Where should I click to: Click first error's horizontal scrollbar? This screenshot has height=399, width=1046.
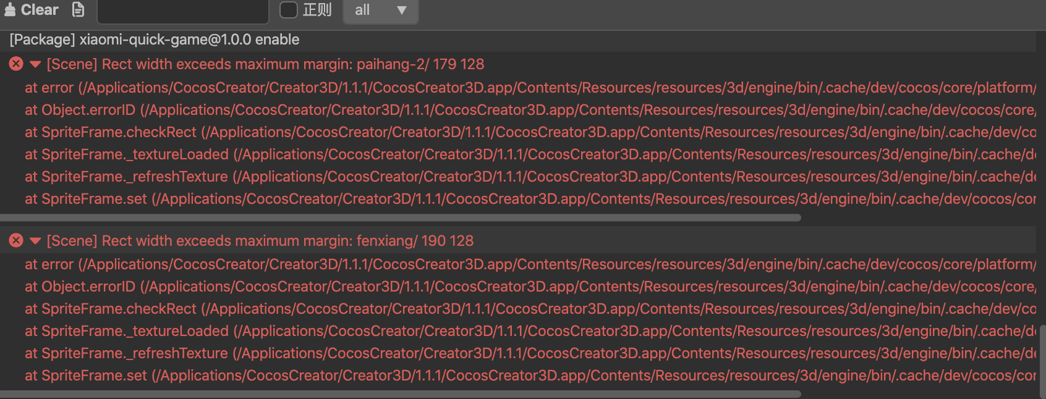[401, 217]
